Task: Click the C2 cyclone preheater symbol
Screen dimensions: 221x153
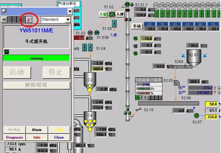Action: coord(90,81)
